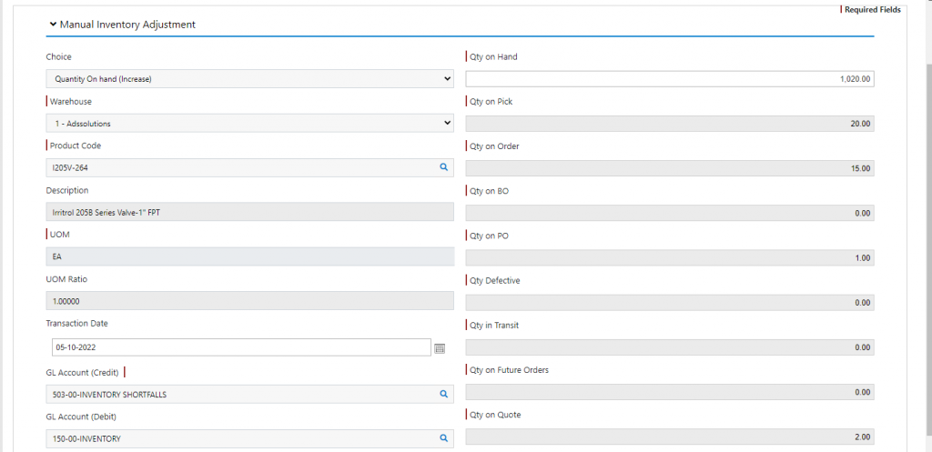Viewport: 932px width, 452px height.
Task: Click the Product Code search magnifier icon
Action: click(443, 167)
